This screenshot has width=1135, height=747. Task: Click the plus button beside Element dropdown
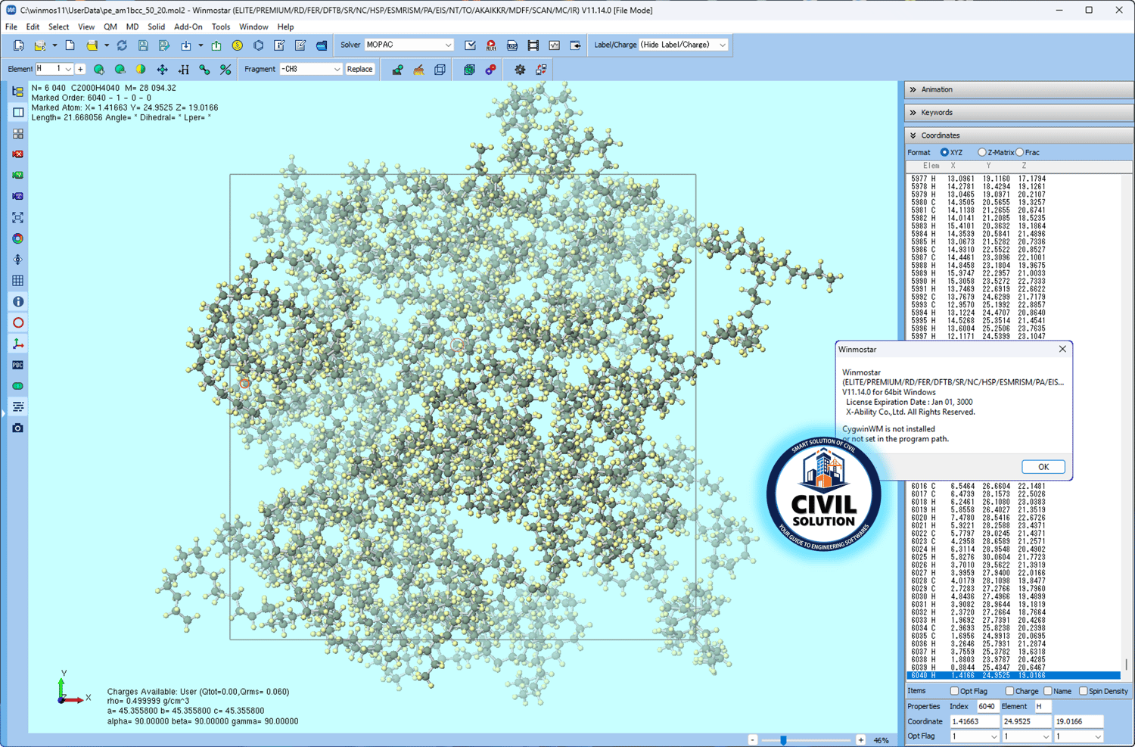pos(80,70)
